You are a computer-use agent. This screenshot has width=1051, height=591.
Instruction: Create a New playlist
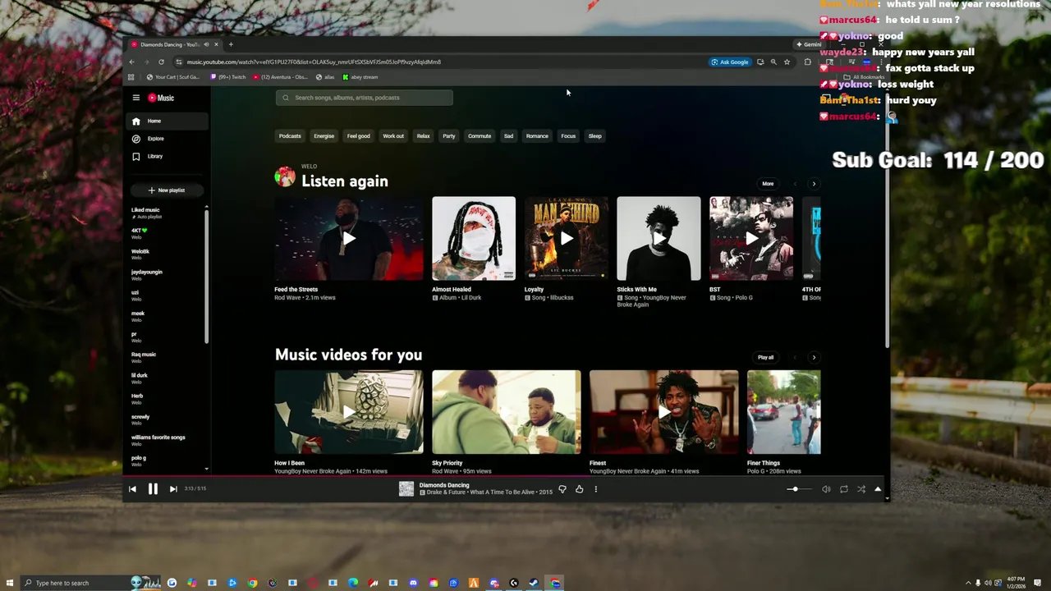coord(167,190)
